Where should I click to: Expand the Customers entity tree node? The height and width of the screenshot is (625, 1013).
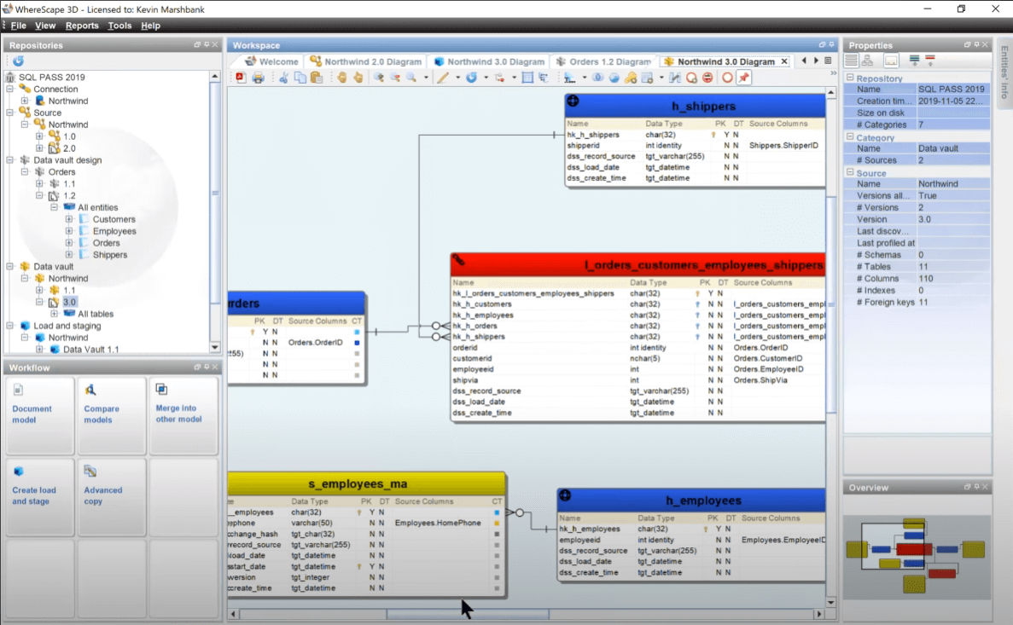tap(69, 219)
